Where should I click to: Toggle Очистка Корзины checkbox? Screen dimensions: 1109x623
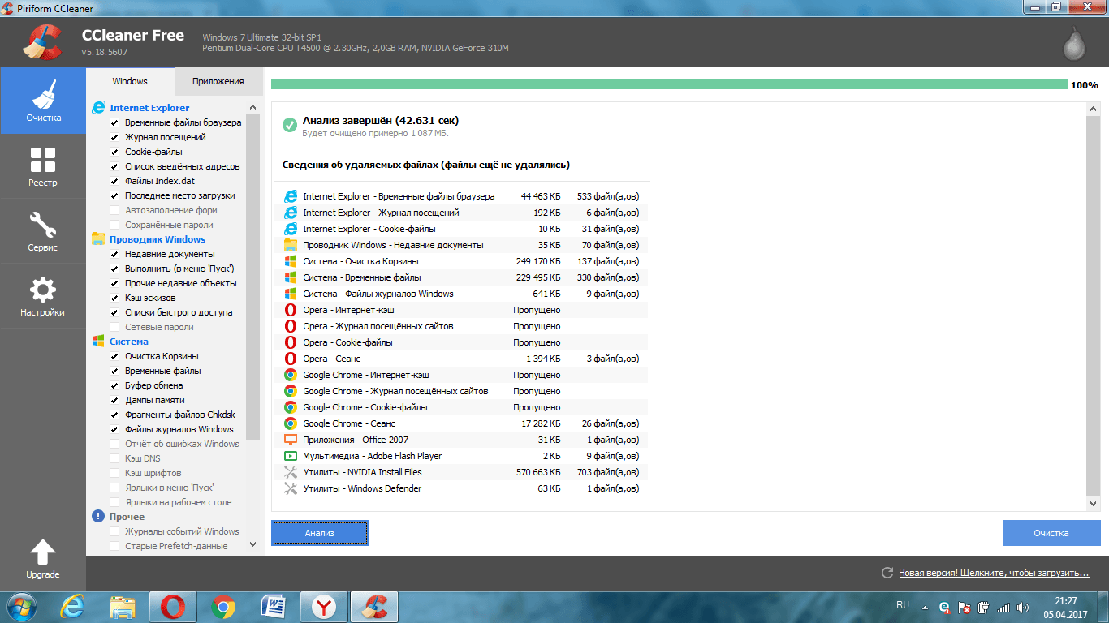point(115,356)
